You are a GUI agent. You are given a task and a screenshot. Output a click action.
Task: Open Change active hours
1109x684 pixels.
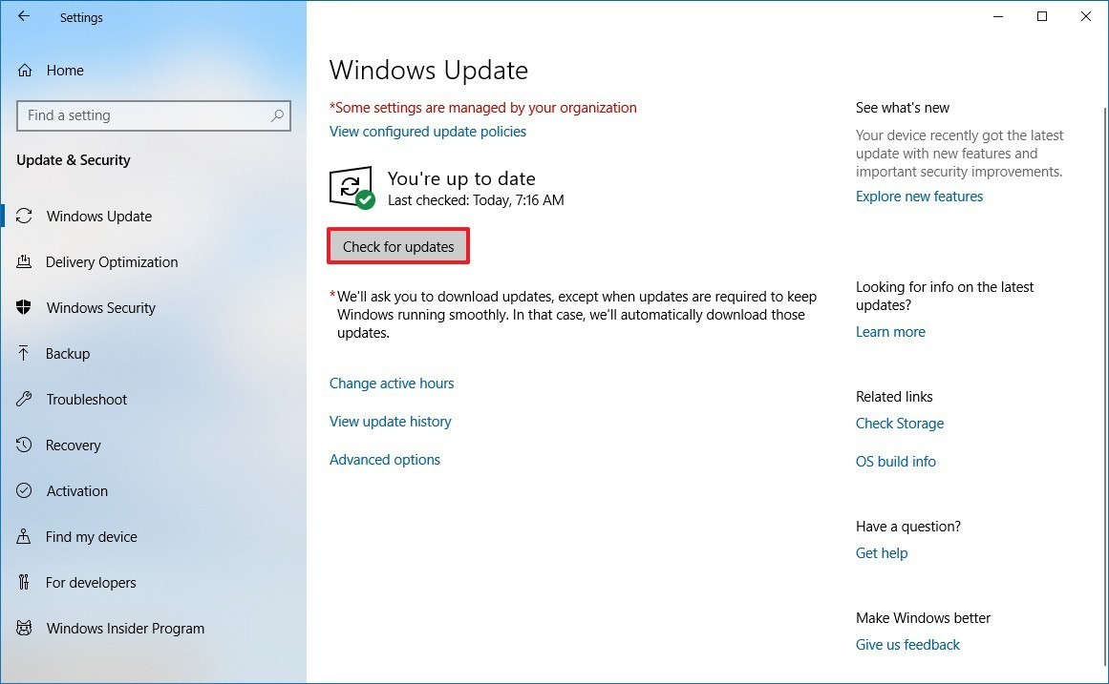pyautogui.click(x=392, y=383)
